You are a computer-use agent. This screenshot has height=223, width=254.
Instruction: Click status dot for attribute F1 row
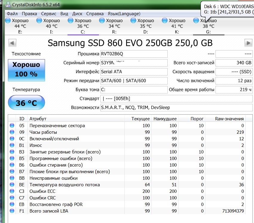tap(12, 211)
